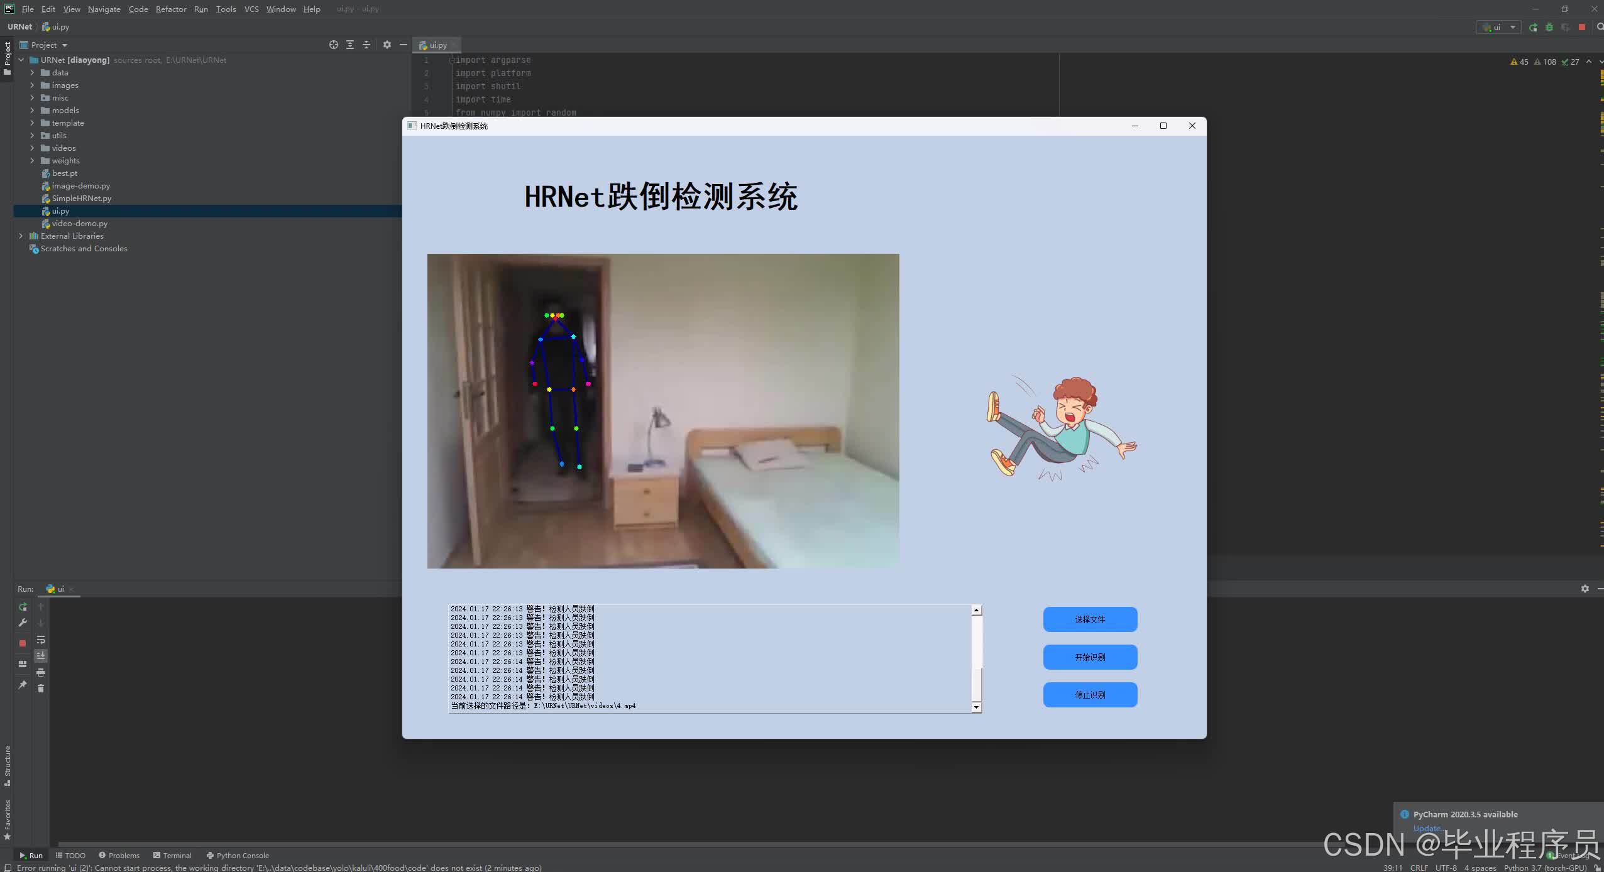Expand the weights folder
1604x872 pixels.
[32, 161]
